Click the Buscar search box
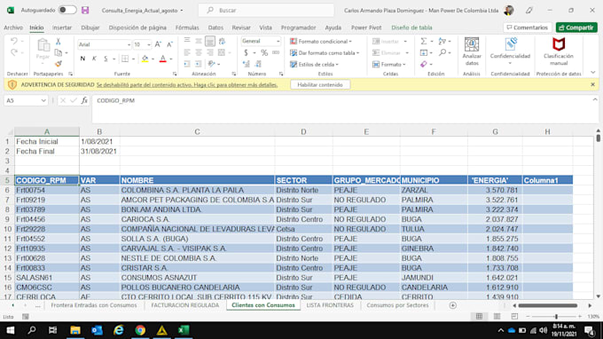The image size is (603, 339). 266,11
